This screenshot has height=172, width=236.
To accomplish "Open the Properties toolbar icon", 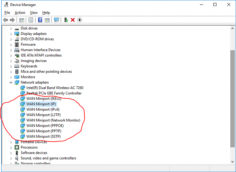I will click(31, 20).
